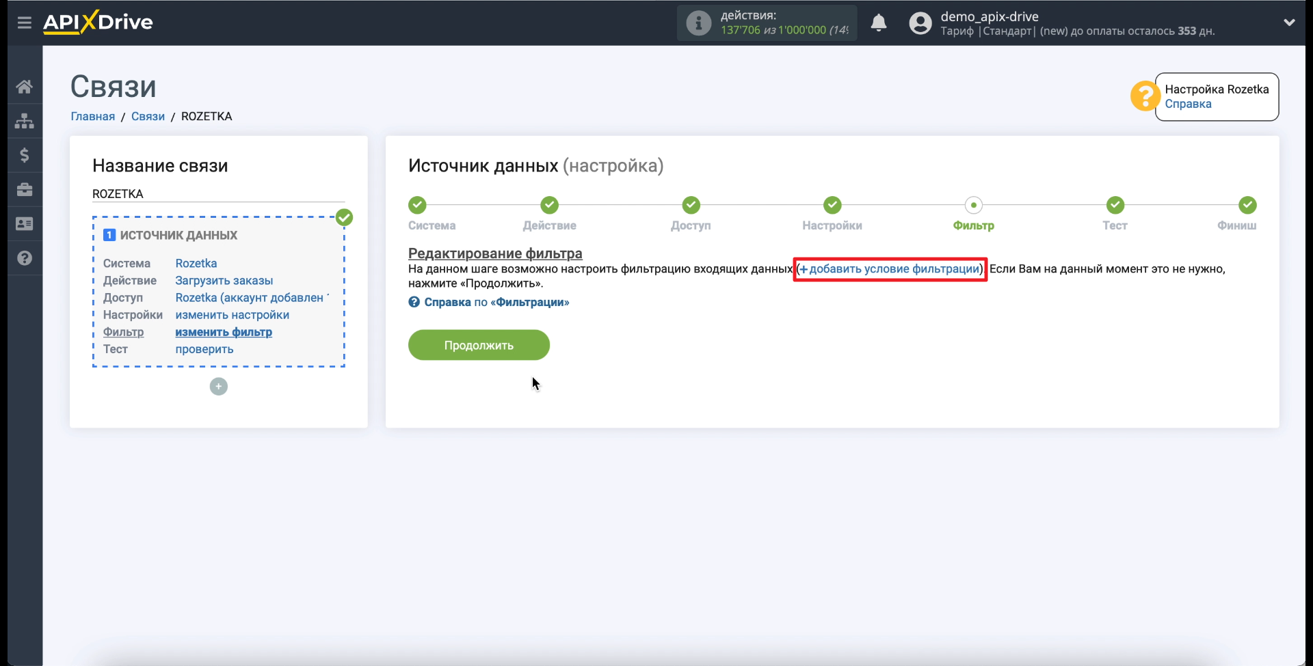
Task: Open the contact card sidebar icon
Action: 25,223
